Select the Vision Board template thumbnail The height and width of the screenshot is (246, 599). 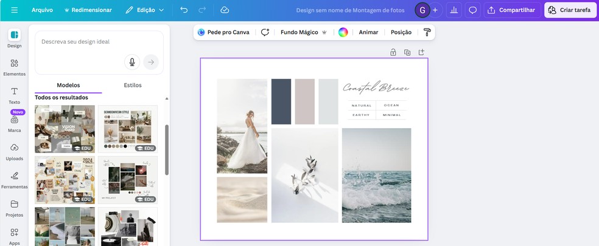(65, 129)
